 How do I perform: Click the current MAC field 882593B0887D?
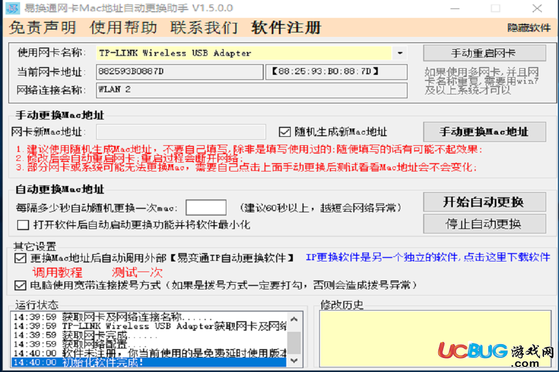(x=179, y=71)
